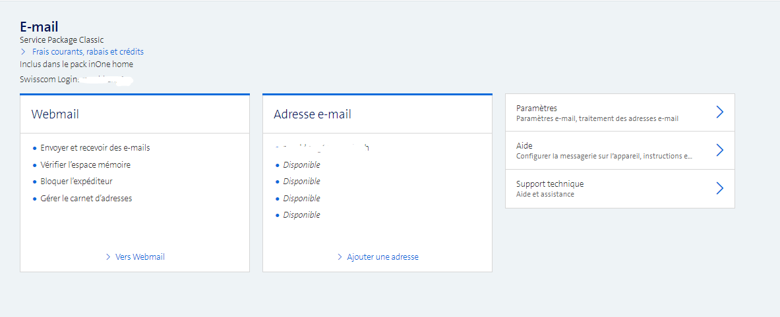Click the Gérer le carnet d'adresses item
This screenshot has height=317, width=780.
(86, 199)
